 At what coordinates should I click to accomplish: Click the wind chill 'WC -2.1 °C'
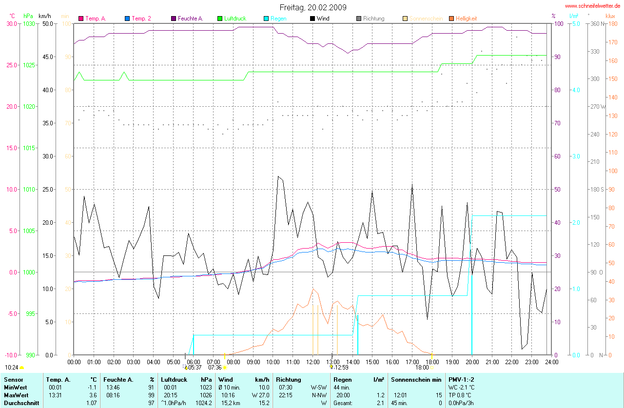(x=462, y=387)
